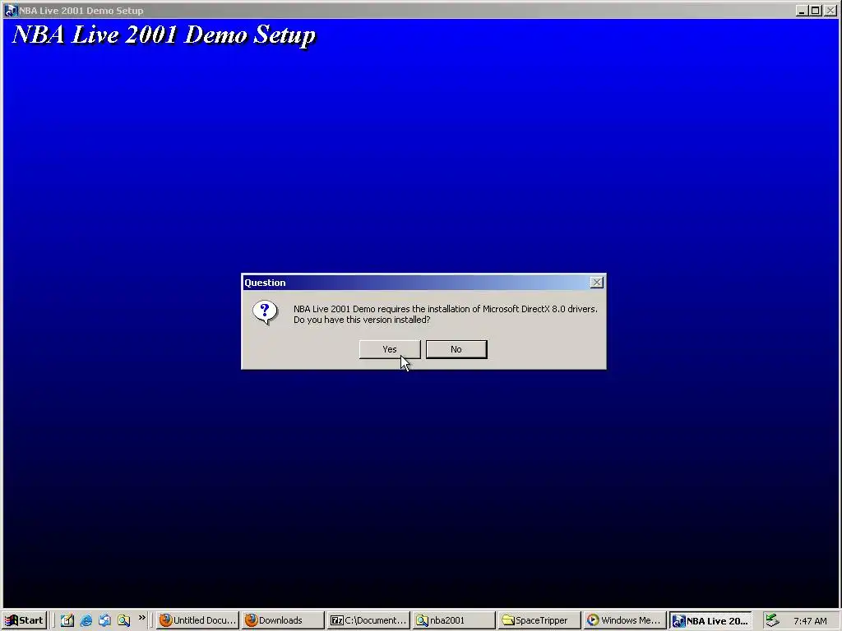The image size is (842, 631).
Task: Maximize the NBA Live 2001 Demo Setup window
Action: point(816,10)
